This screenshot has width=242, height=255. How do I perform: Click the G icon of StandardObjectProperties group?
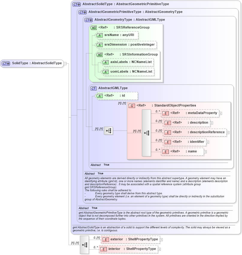132,106
